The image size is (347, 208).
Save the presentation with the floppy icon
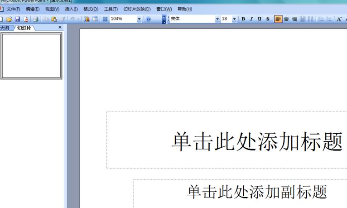18,19
